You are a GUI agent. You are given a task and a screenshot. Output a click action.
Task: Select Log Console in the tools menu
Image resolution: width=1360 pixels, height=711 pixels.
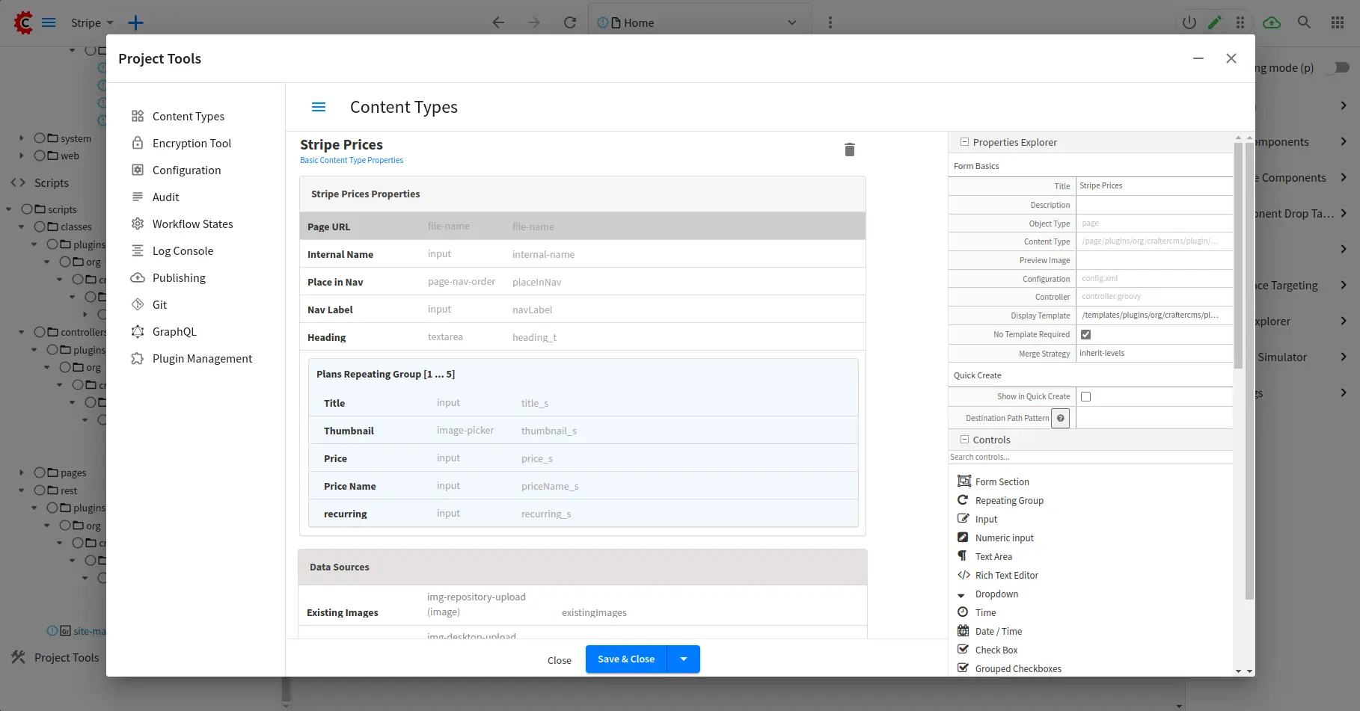click(183, 251)
